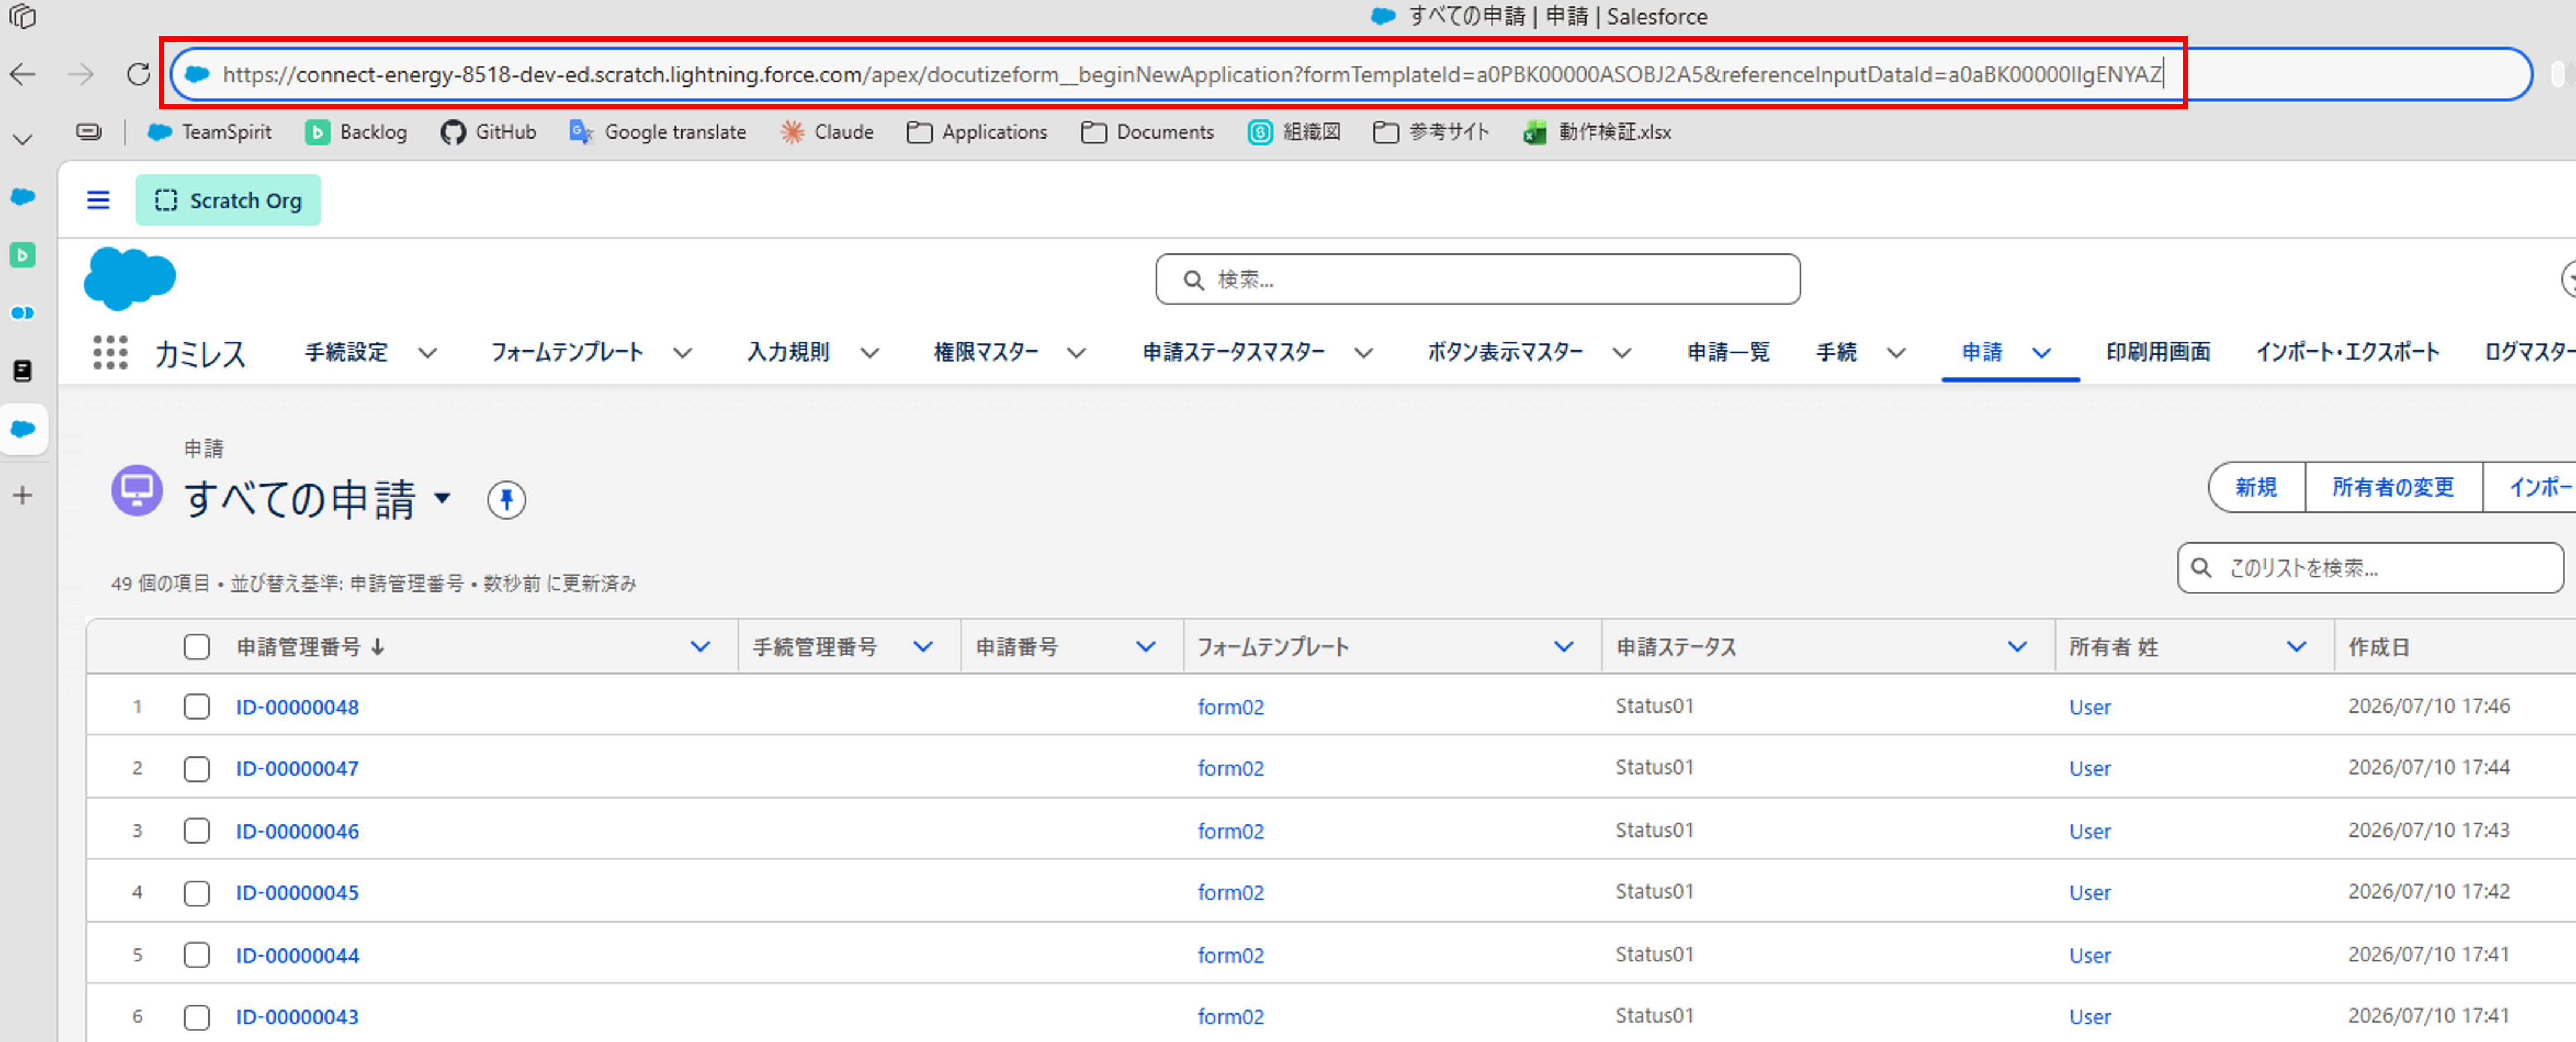This screenshot has width=2576, height=1042.
Task: Click the 所有者の変更 button
Action: [2393, 487]
